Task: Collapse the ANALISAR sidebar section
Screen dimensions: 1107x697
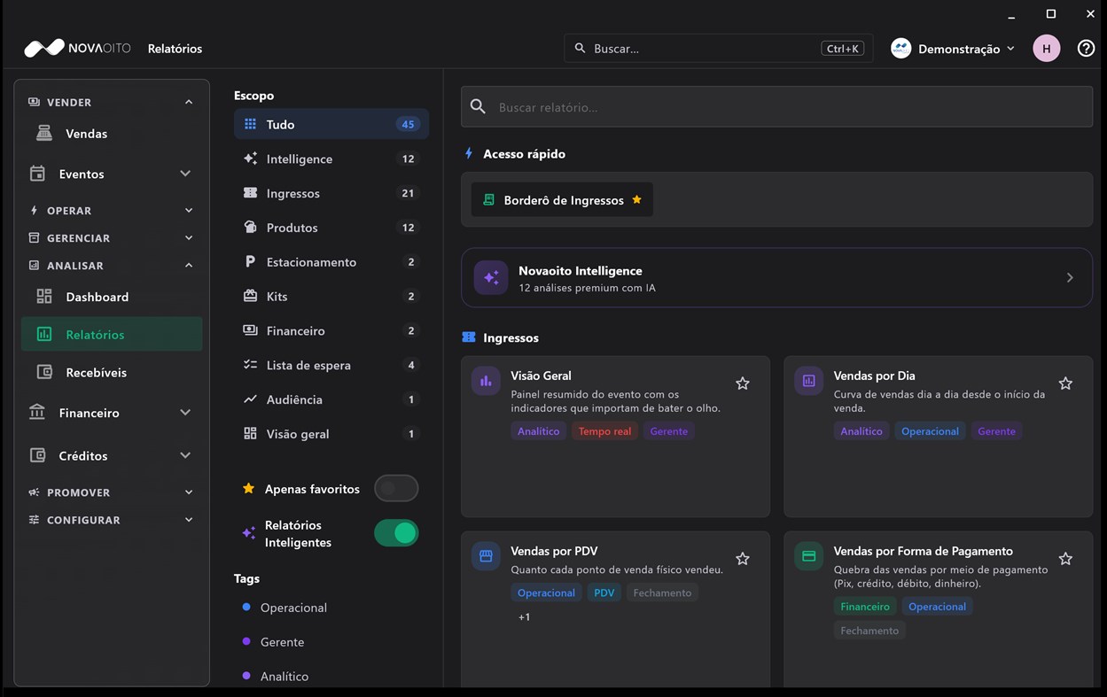Action: [112, 266]
